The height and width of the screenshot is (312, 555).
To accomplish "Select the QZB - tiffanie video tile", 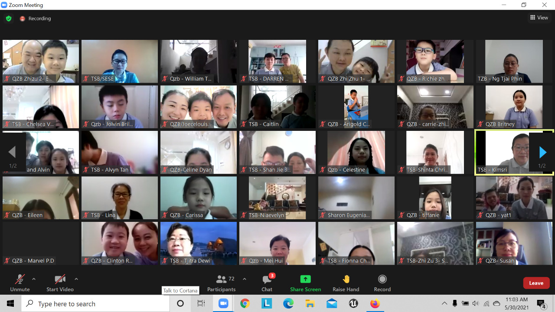I will 435,198.
